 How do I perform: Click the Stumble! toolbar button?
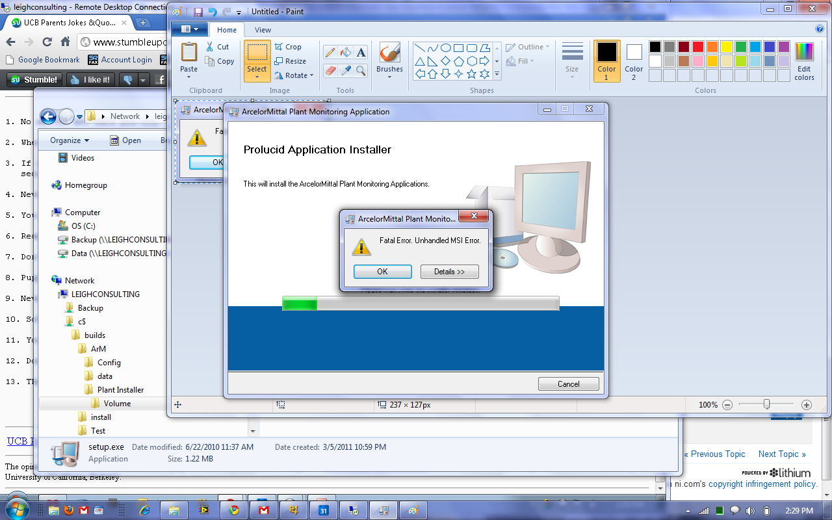tap(35, 80)
